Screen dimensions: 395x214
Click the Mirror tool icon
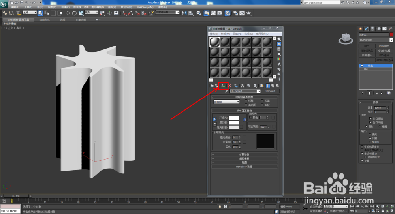pyautogui.click(x=184, y=13)
